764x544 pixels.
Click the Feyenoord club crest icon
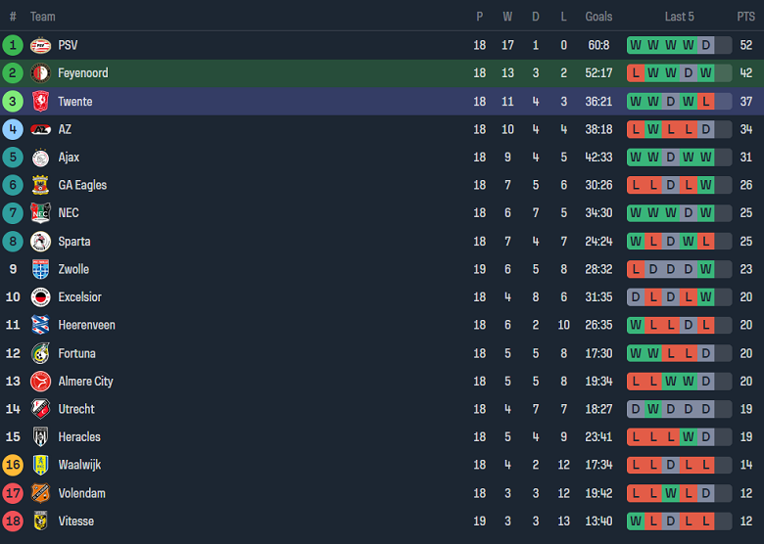pyautogui.click(x=40, y=73)
